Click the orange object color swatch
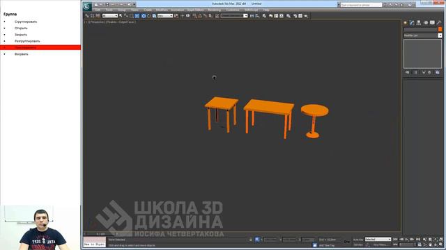446x250 pixels. (440, 29)
